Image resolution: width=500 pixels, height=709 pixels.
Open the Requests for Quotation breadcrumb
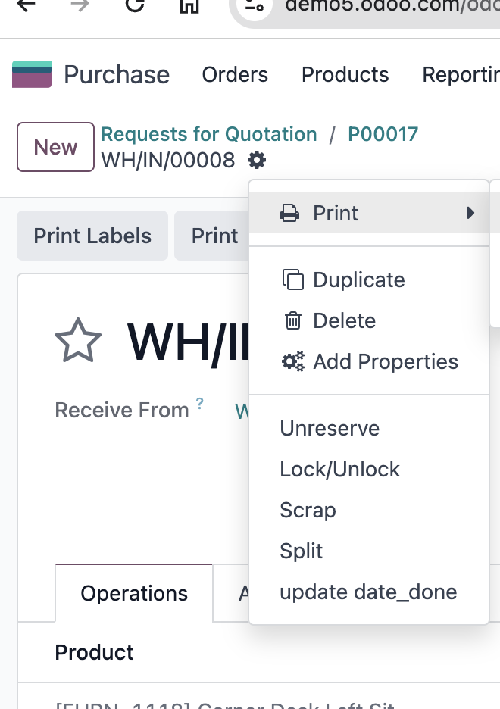pos(209,134)
